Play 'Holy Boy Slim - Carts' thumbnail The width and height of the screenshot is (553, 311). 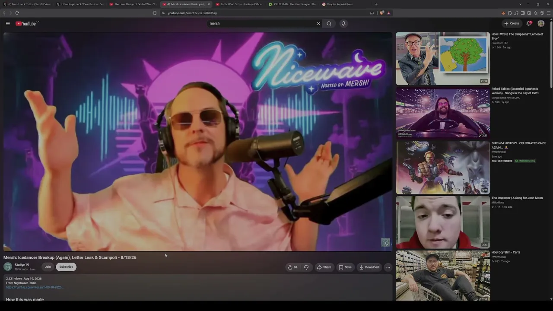(x=443, y=276)
